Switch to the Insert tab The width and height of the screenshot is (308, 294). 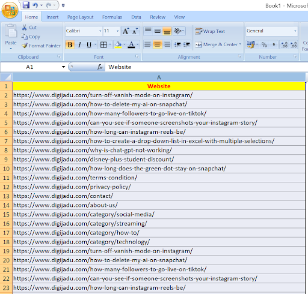(52, 17)
